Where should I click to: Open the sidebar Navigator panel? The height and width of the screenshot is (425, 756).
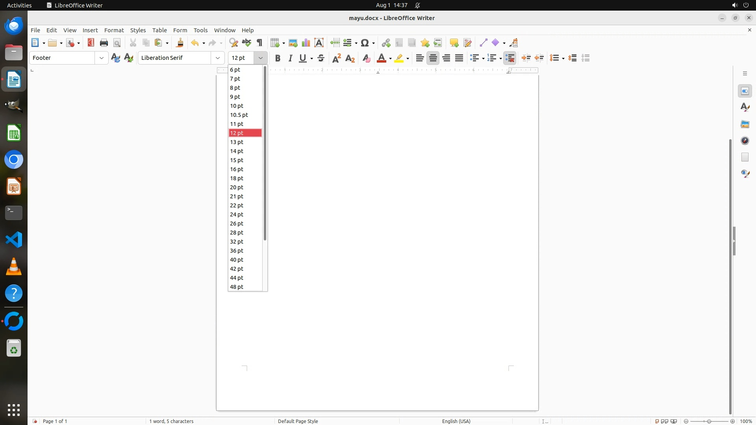point(745,140)
